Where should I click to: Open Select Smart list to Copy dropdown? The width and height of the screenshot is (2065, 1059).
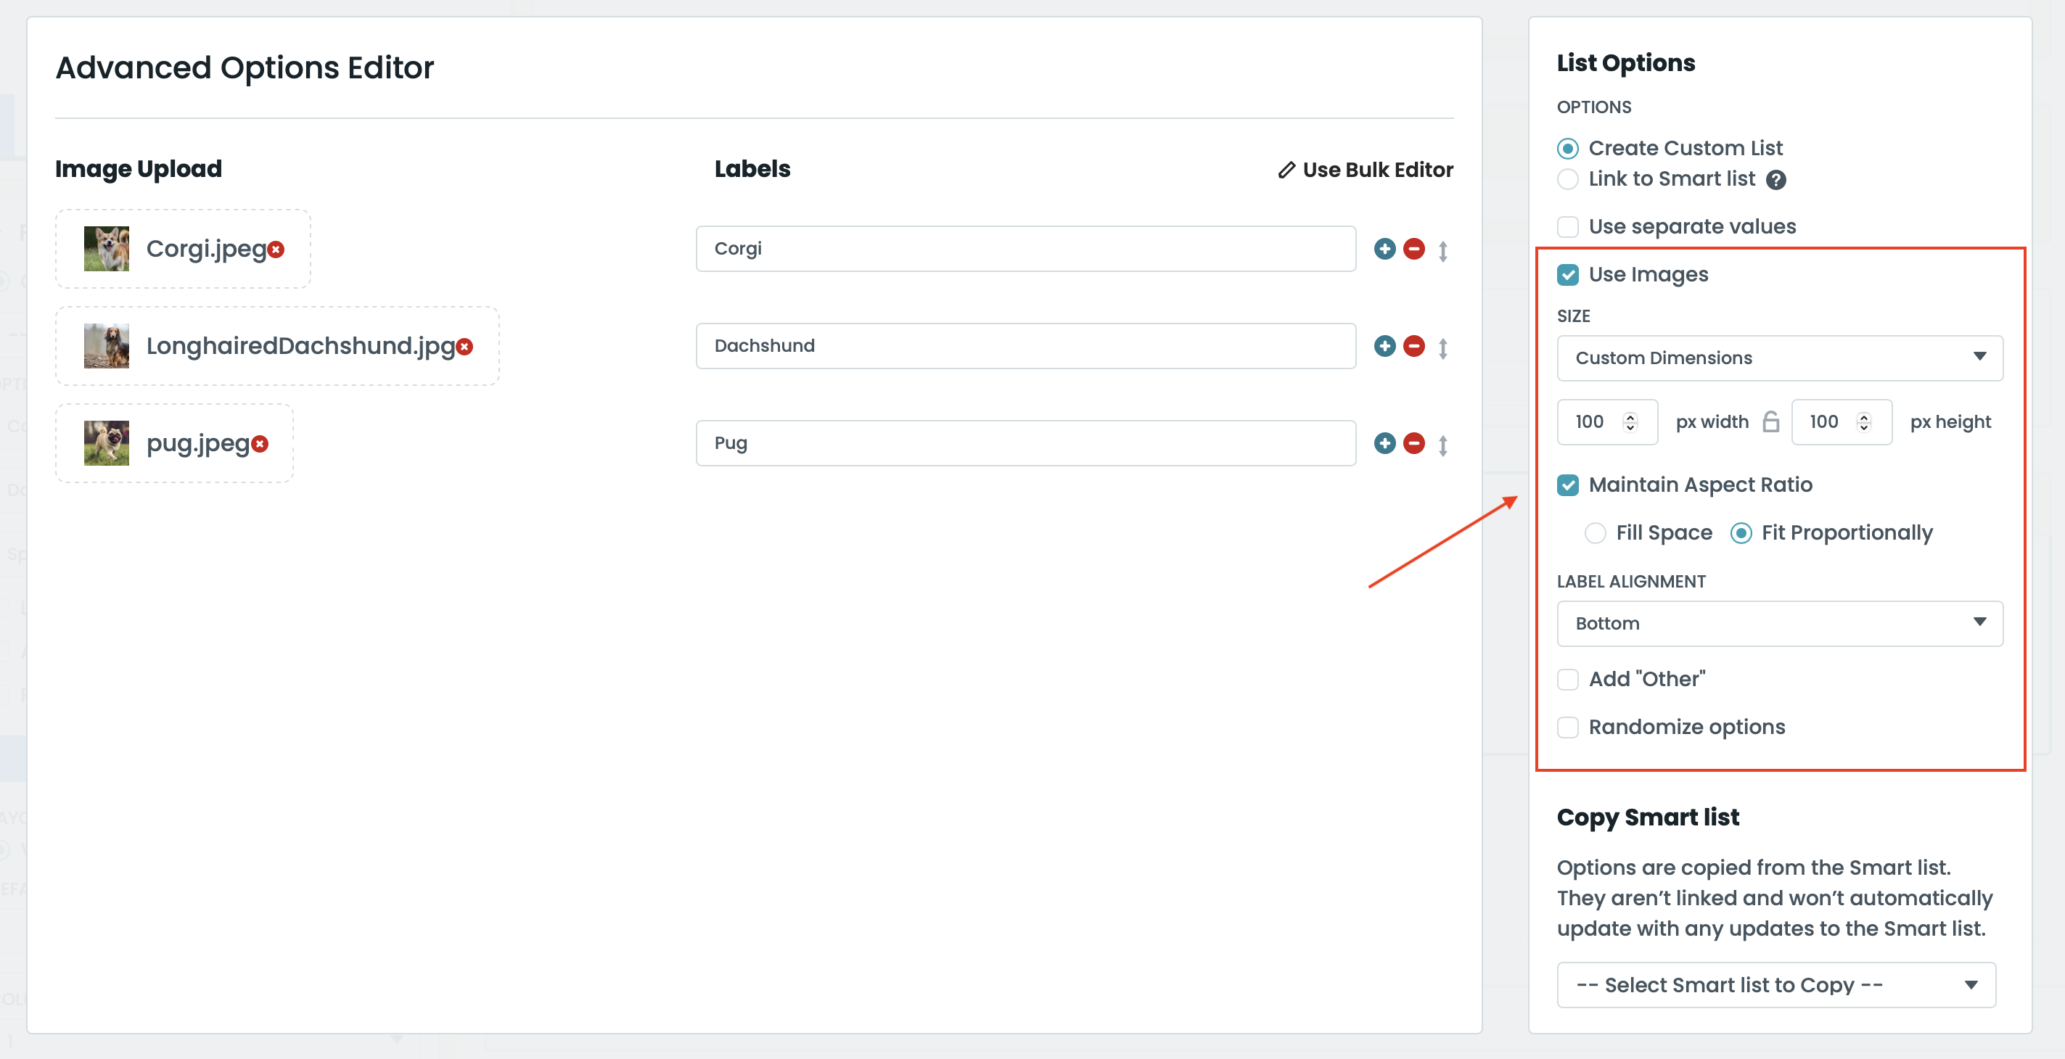tap(1775, 984)
